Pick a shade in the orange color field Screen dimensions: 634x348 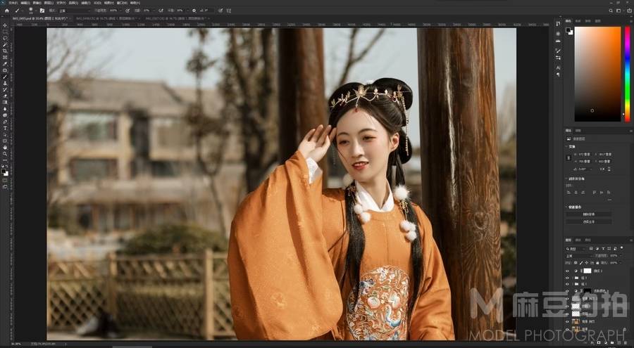597,74
